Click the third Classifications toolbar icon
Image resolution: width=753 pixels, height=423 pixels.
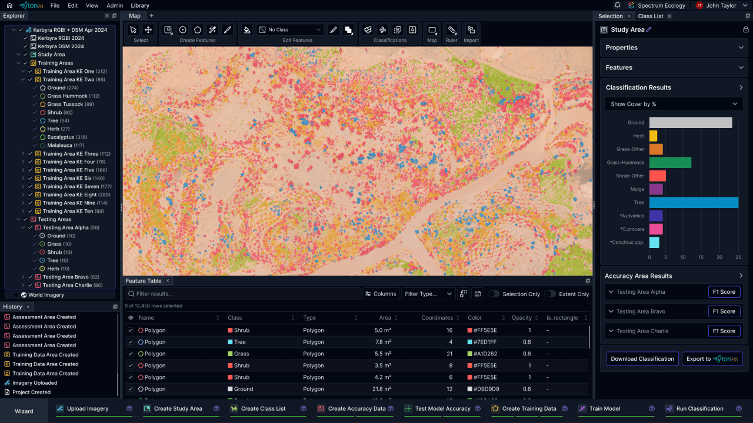click(398, 30)
